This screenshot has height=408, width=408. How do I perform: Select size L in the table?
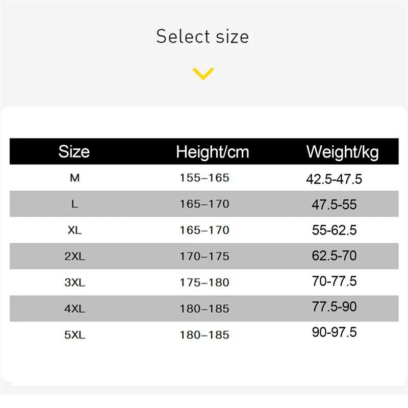coord(74,204)
